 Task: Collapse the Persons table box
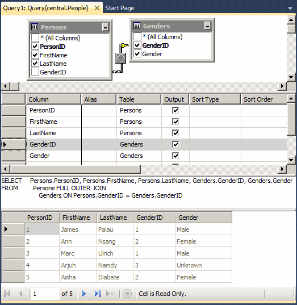point(105,27)
